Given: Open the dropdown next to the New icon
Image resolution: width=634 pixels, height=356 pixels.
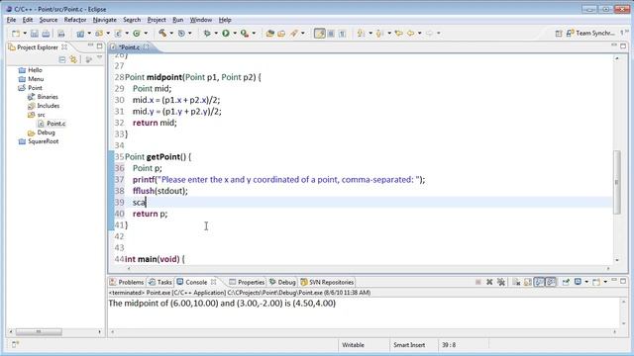Looking at the screenshot, I should 25,34.
